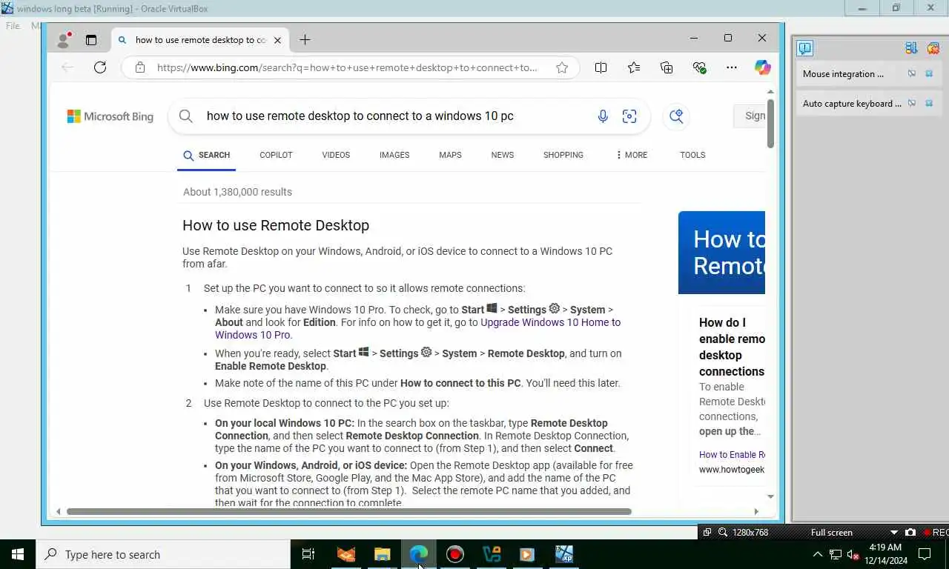Switch to the MAPS tab
Viewport: 949px width, 569px height.
point(450,155)
